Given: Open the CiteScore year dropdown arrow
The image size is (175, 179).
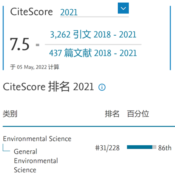Looking at the screenshot, I should point(123,8).
